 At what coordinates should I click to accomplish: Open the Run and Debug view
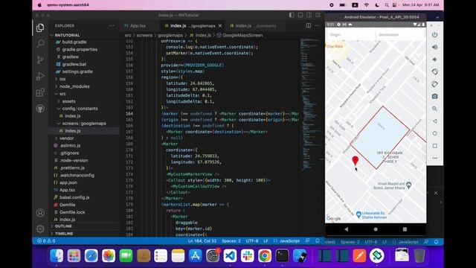(40, 76)
